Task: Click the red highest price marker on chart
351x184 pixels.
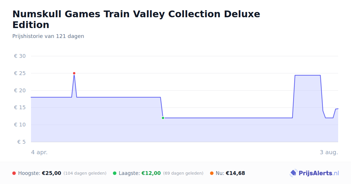Action: [x=74, y=73]
